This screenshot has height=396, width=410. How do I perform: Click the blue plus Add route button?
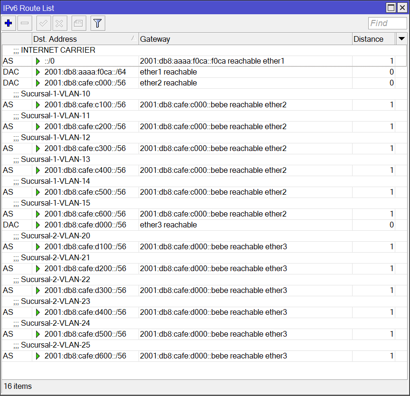(8, 23)
